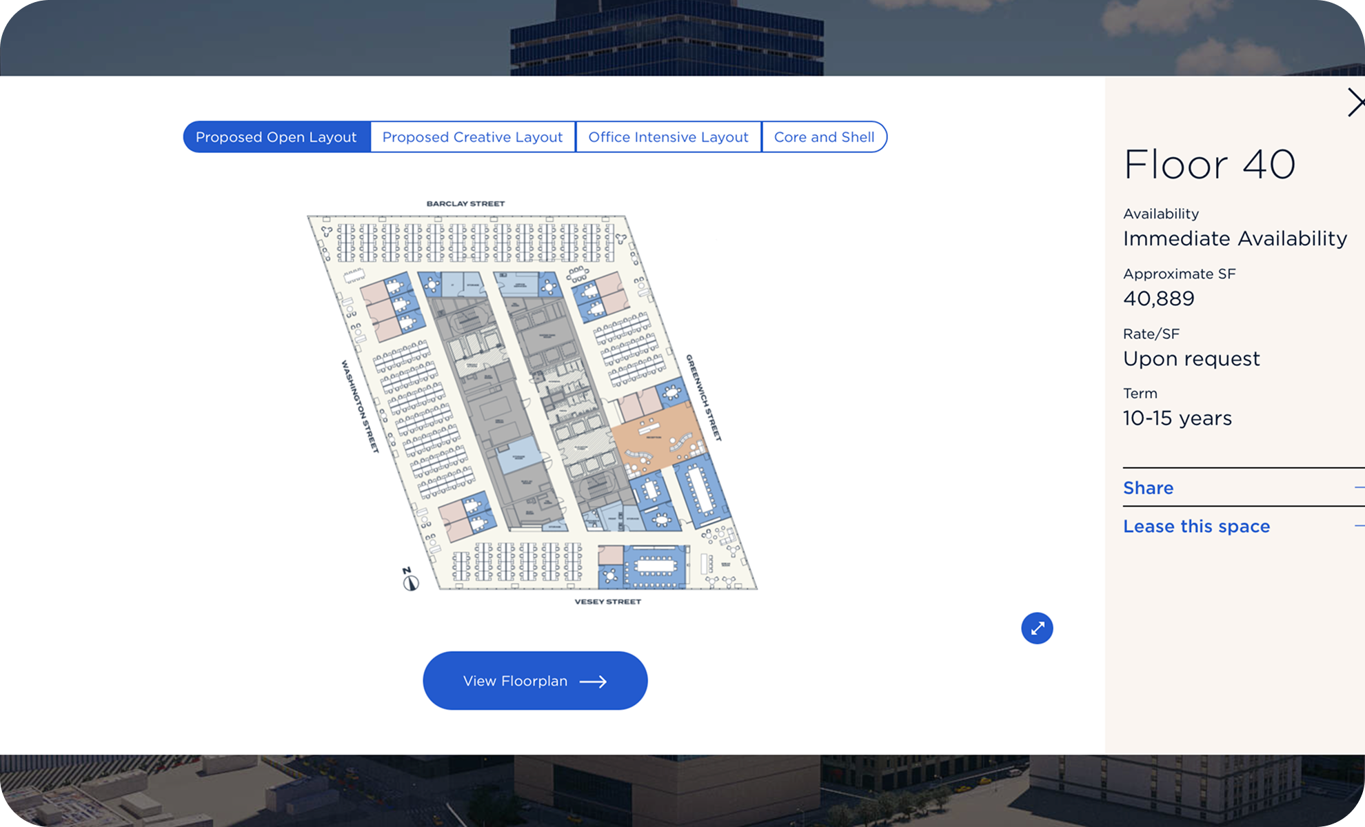Expand the Lease this space section
1365x827 pixels.
click(x=1196, y=526)
